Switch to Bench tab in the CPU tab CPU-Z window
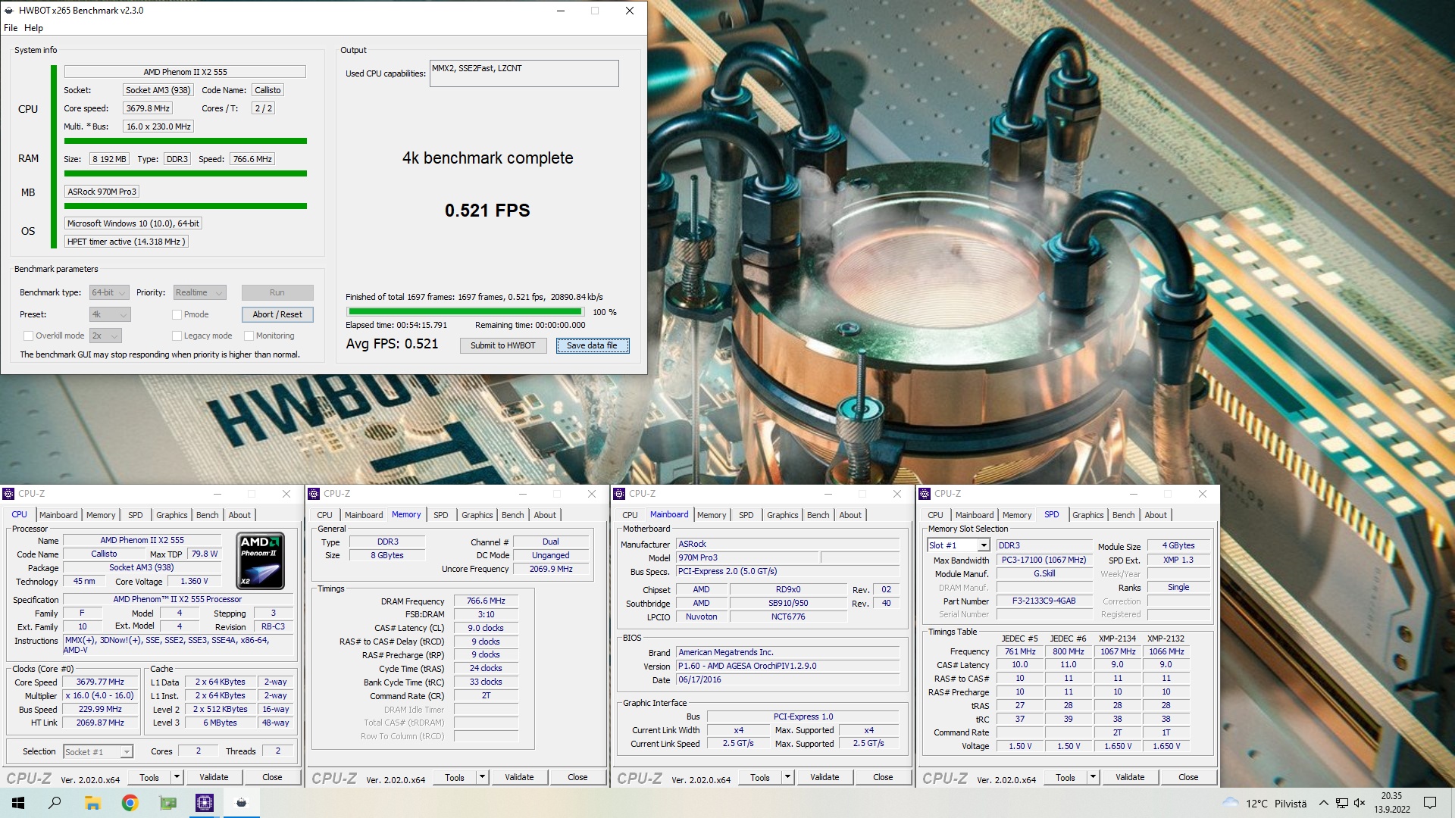The height and width of the screenshot is (818, 1455). tap(208, 515)
